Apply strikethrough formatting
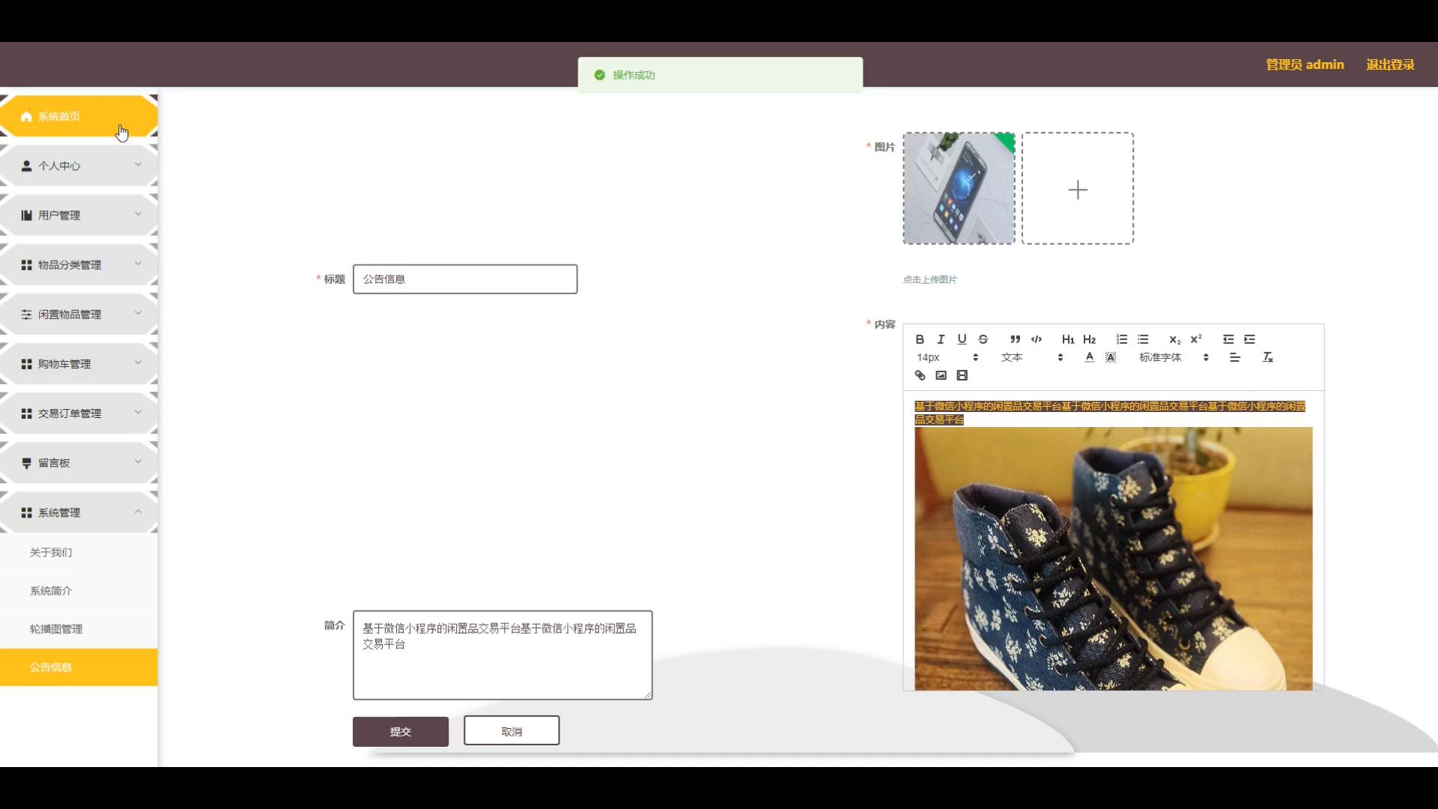1438x809 pixels. 983,339
